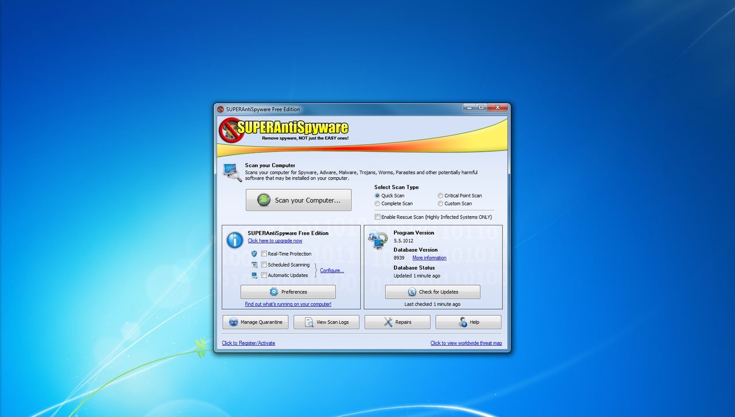Click the database version value 8939
The image size is (735, 417).
pyautogui.click(x=399, y=258)
